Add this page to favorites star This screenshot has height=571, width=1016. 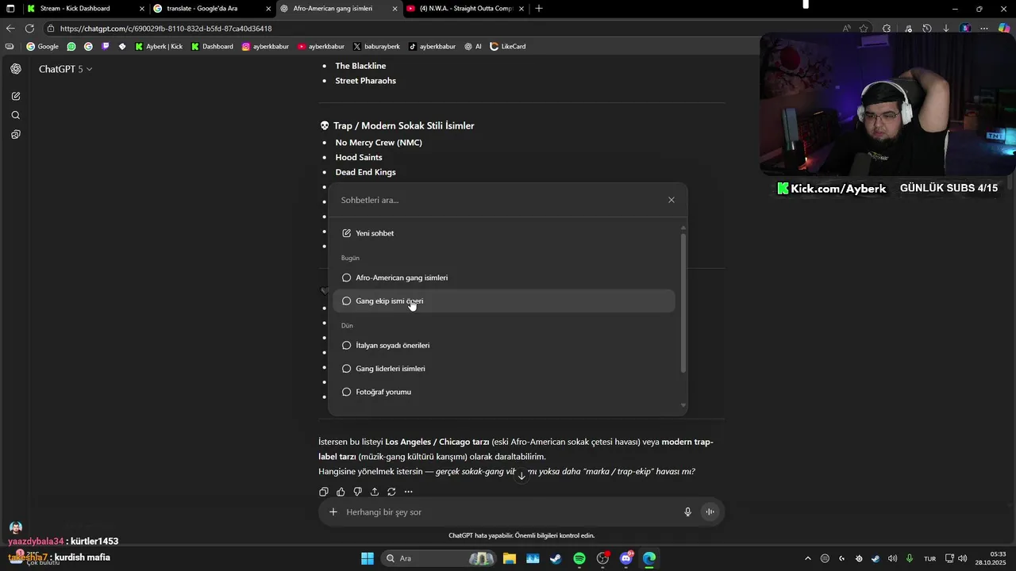[x=864, y=29]
